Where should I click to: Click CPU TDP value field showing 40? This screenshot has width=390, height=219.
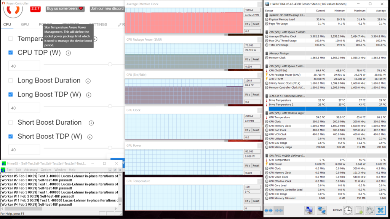(x=24, y=66)
